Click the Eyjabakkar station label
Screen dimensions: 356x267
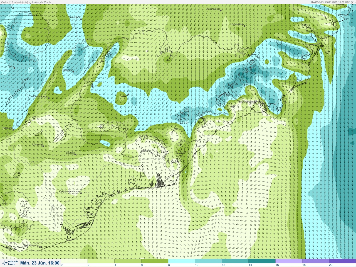[238, 24]
